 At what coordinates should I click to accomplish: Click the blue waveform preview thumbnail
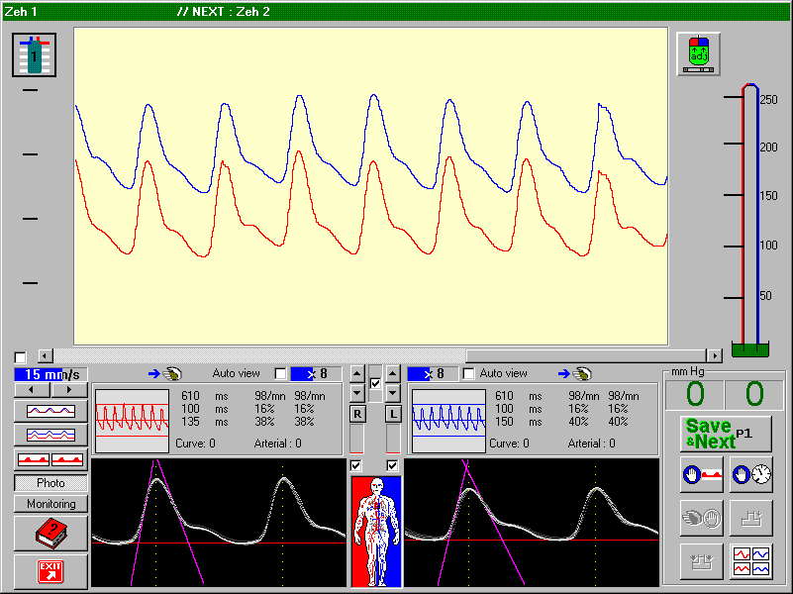pyautogui.click(x=449, y=421)
